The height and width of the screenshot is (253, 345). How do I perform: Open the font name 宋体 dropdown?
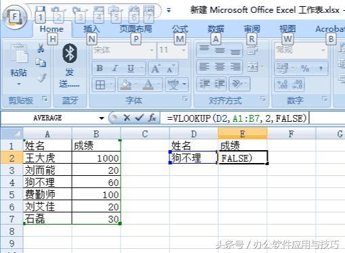(x=152, y=50)
